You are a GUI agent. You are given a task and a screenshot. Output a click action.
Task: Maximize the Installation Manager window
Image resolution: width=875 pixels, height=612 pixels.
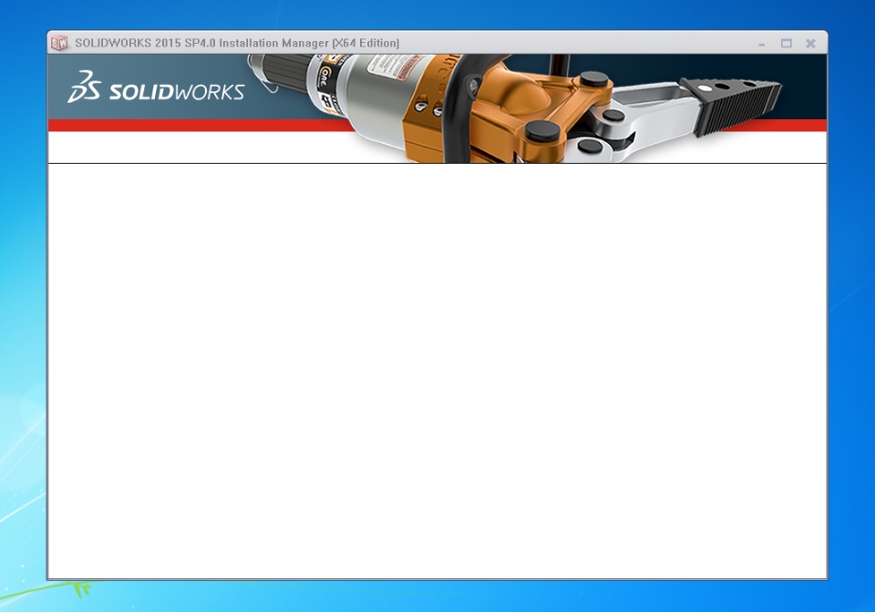coord(787,43)
